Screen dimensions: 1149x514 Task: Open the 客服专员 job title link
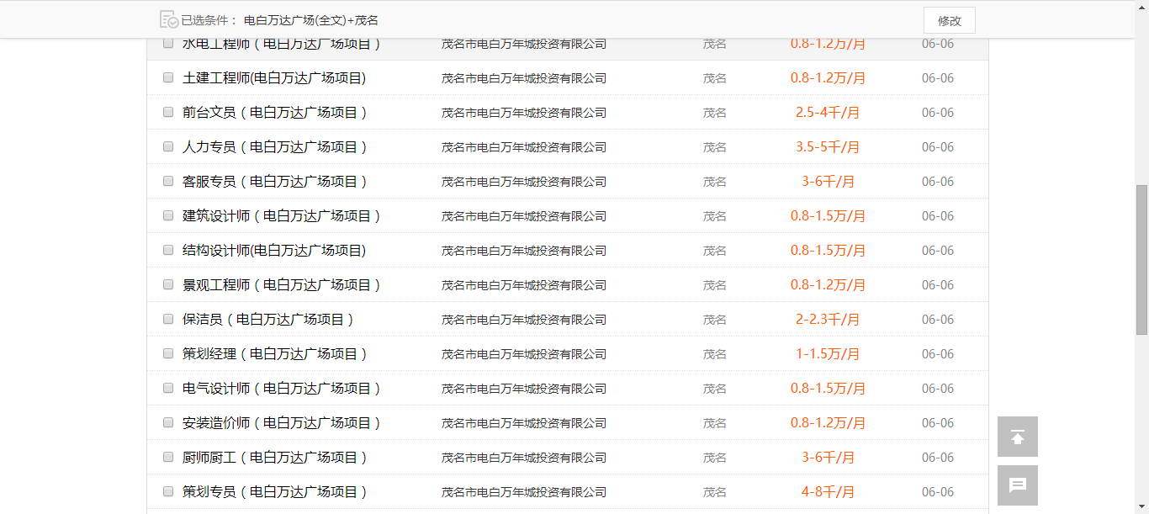tap(275, 182)
